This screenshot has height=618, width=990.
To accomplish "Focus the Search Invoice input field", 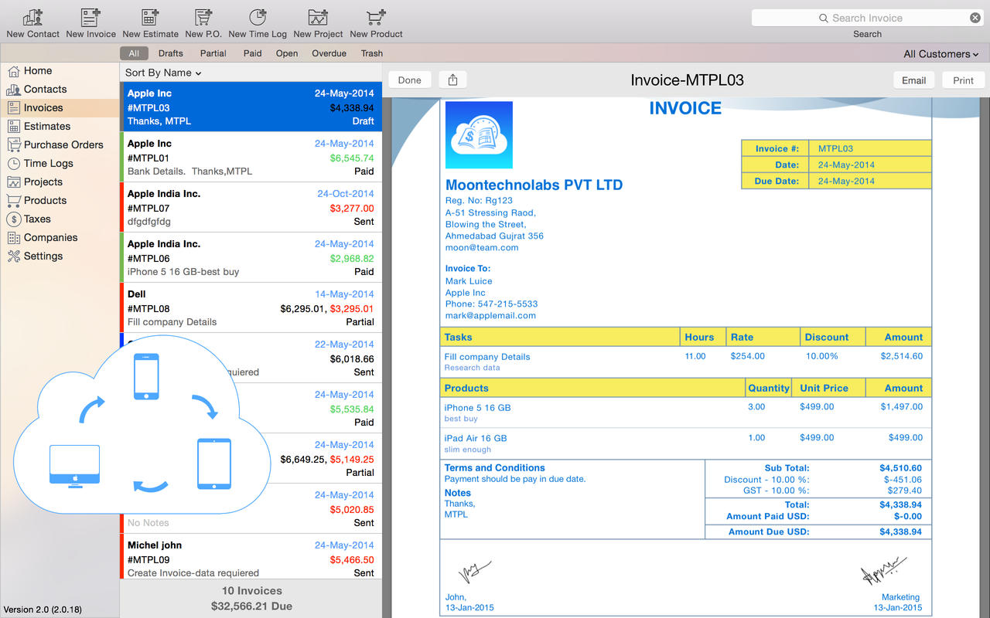I will (867, 18).
